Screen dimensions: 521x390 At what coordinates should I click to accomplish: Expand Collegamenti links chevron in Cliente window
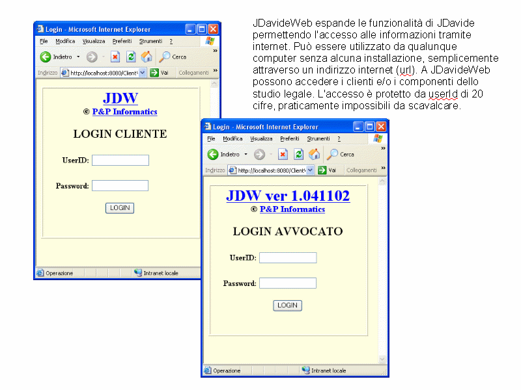click(x=216, y=70)
